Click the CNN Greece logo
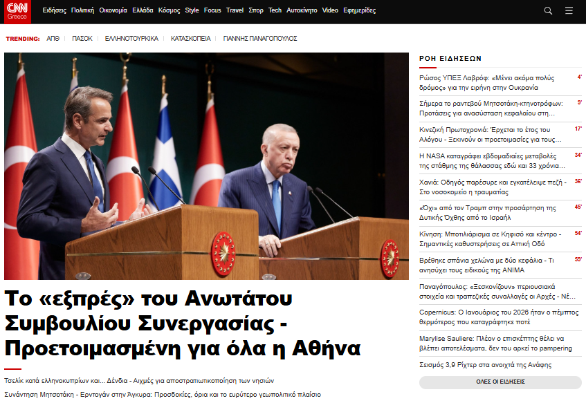This screenshot has height=403, width=586. [17, 12]
